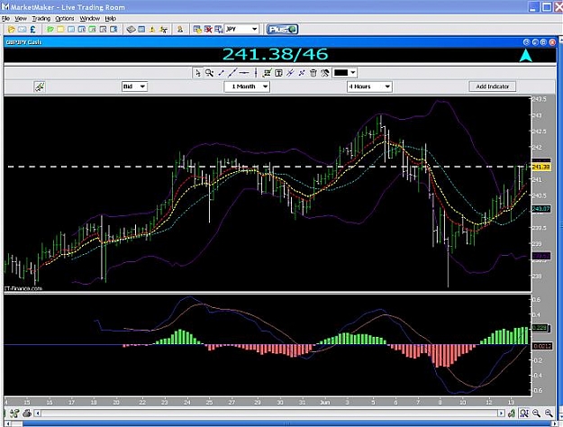
Task: Click the chart scrollbar left arrow
Action: point(37,413)
